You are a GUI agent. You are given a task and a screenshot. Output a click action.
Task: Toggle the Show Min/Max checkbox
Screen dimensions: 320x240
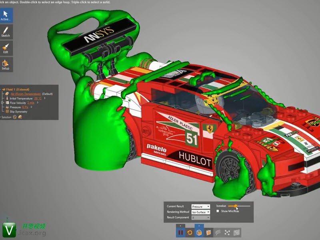coord(218,211)
